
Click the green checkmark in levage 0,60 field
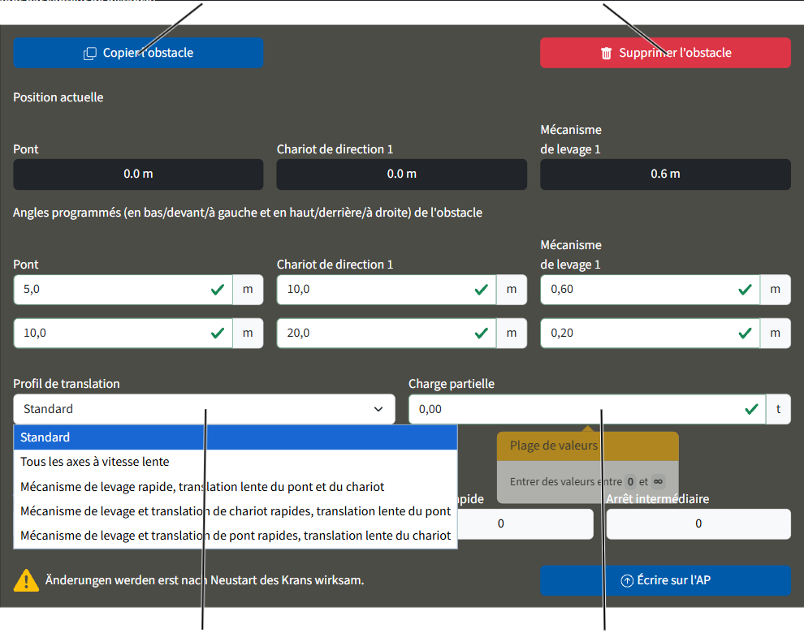[x=745, y=290]
